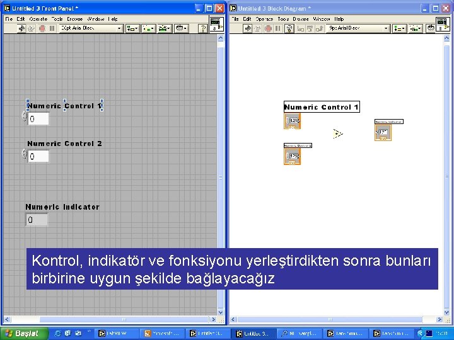Open Operate menu in Front Panel window
Image resolution: width=454 pixels, height=340 pixels.
tap(38, 19)
